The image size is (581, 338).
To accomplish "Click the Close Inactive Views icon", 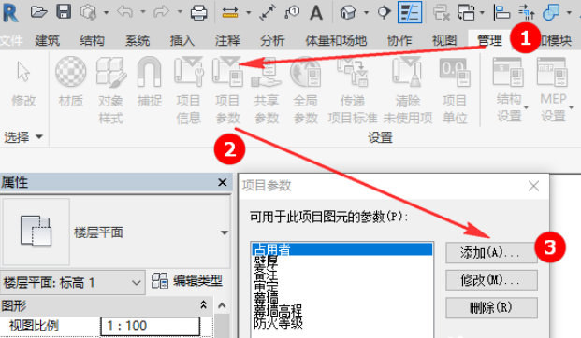I will (442, 12).
